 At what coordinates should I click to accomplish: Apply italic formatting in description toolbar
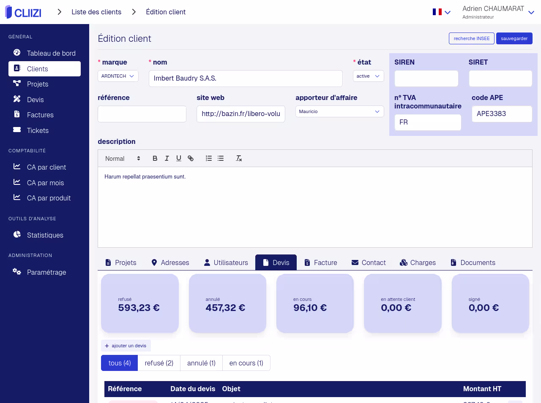(167, 158)
